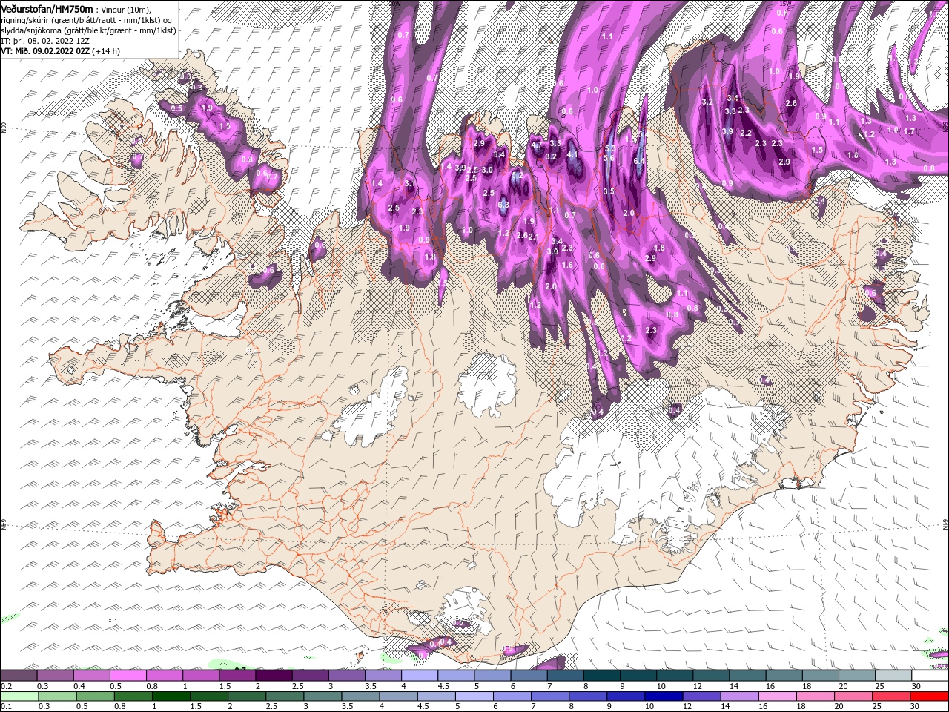Viewport: 949px width, 712px height.
Task: Pick the bright red swatch ending the rain legend
Action: tap(930, 696)
